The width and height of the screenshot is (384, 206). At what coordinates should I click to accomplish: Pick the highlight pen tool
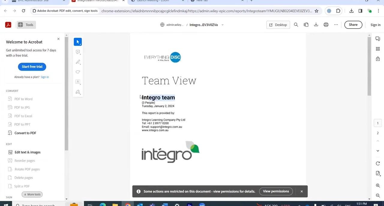78,62
